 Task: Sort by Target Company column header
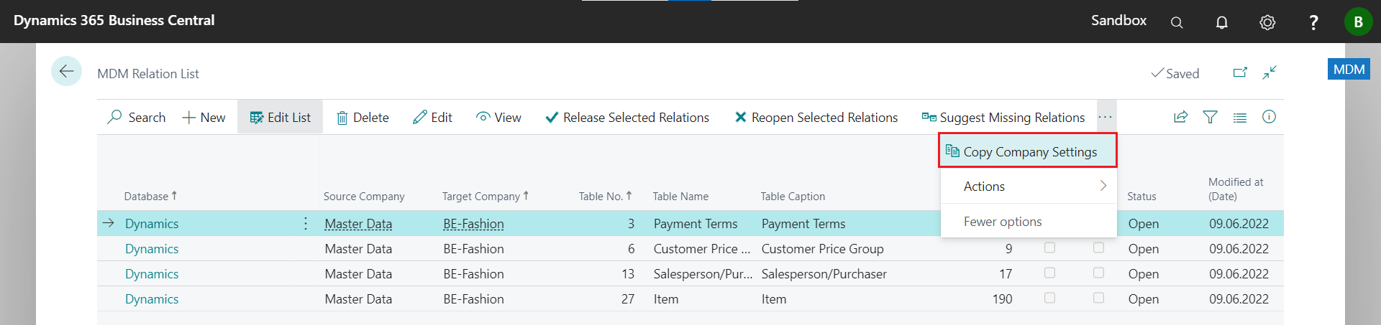[x=486, y=196]
